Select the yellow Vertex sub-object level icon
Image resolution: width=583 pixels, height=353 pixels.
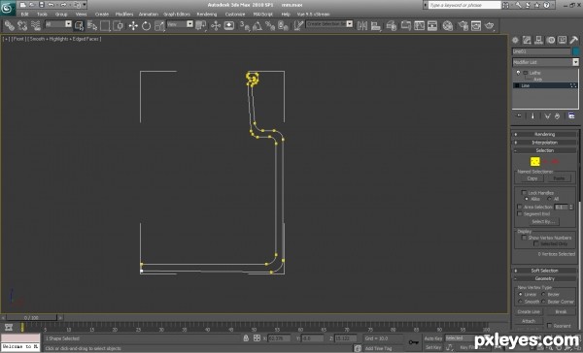[x=535, y=161]
